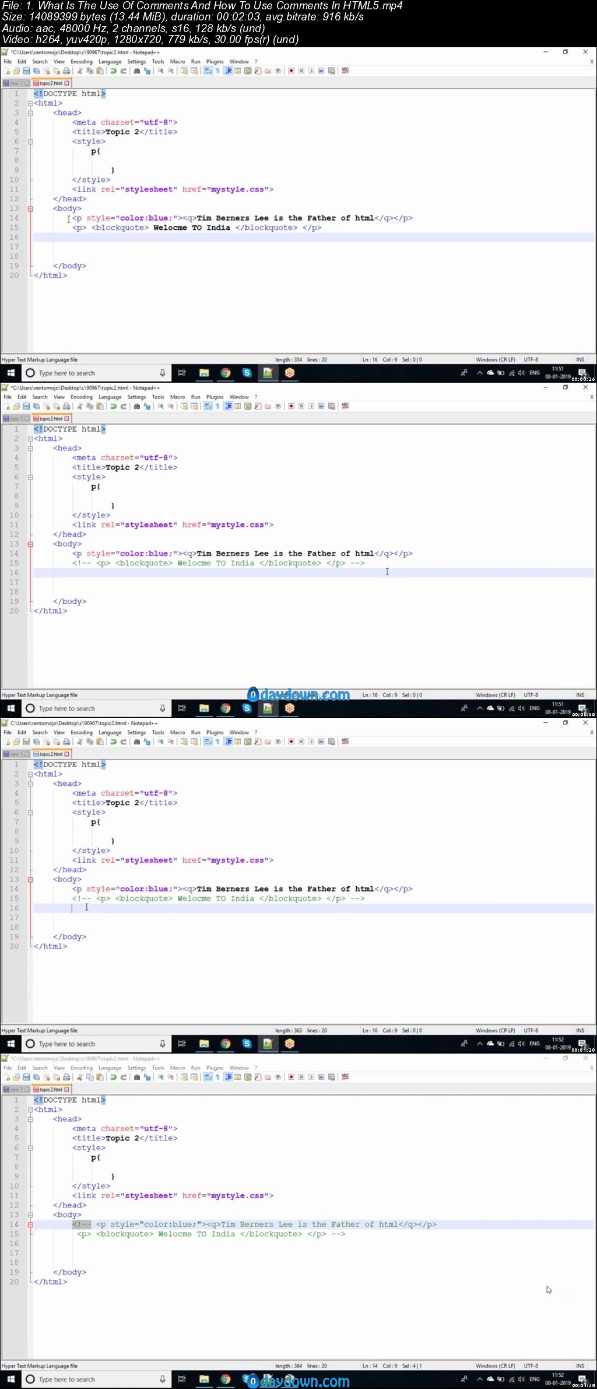Viewport: 597px width, 1389px height.
Task: Click Start Recording macro in the 00:01:20 frame
Action: 291,741
